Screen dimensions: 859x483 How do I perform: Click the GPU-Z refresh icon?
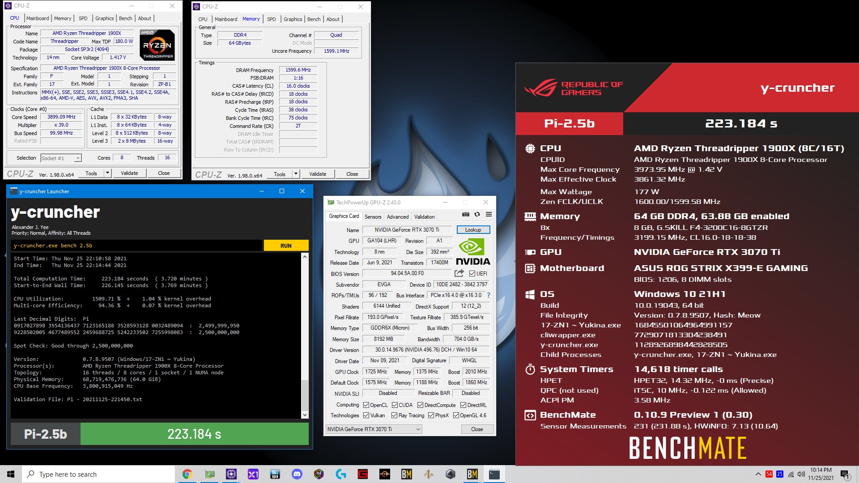click(x=477, y=215)
